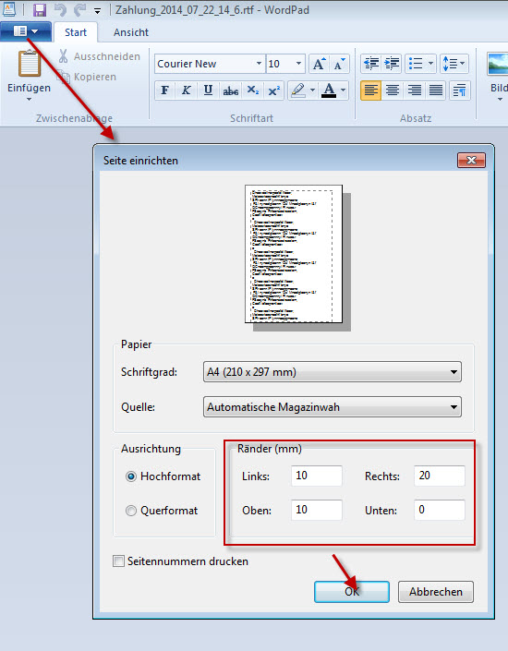Switch to the Ansicht ribbon tab
The height and width of the screenshot is (651, 508).
131,32
